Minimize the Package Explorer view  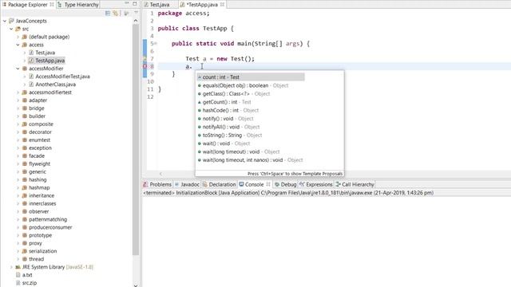[x=127, y=3]
